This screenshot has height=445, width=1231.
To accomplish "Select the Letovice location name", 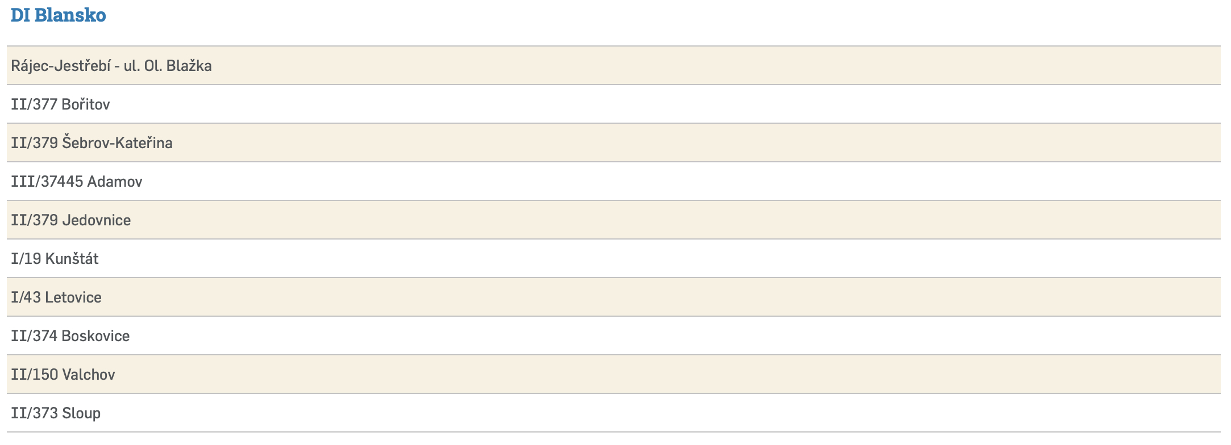I will click(x=73, y=297).
